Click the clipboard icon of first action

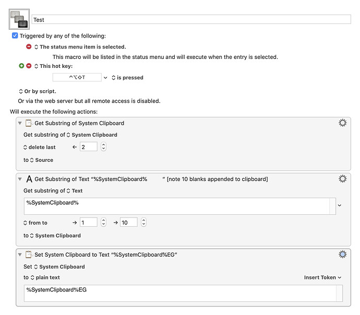point(29,123)
